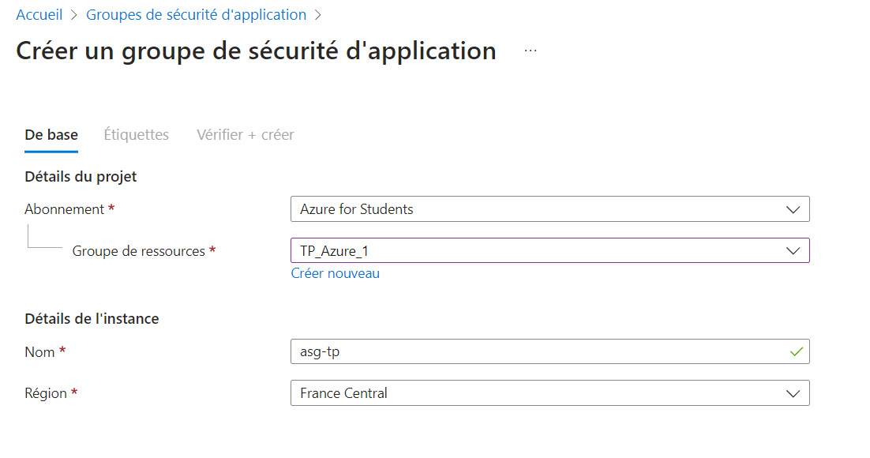The width and height of the screenshot is (870, 458).
Task: Open the Étiquettes tab
Action: click(x=136, y=135)
